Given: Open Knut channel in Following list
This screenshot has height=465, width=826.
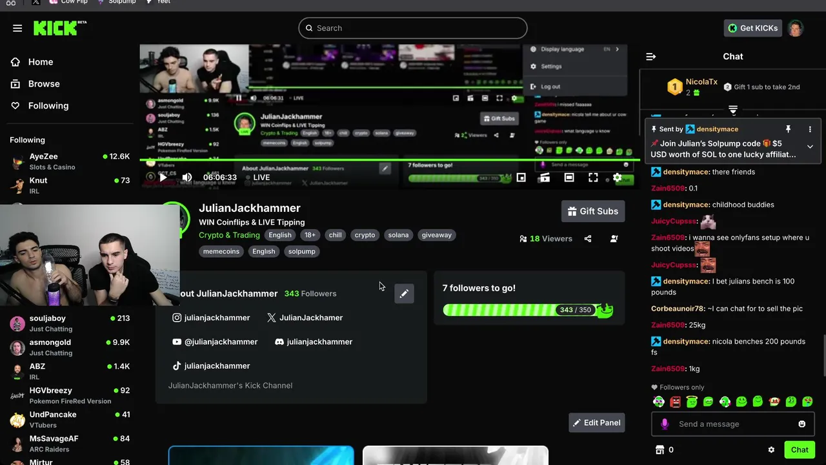Looking at the screenshot, I should tap(70, 185).
